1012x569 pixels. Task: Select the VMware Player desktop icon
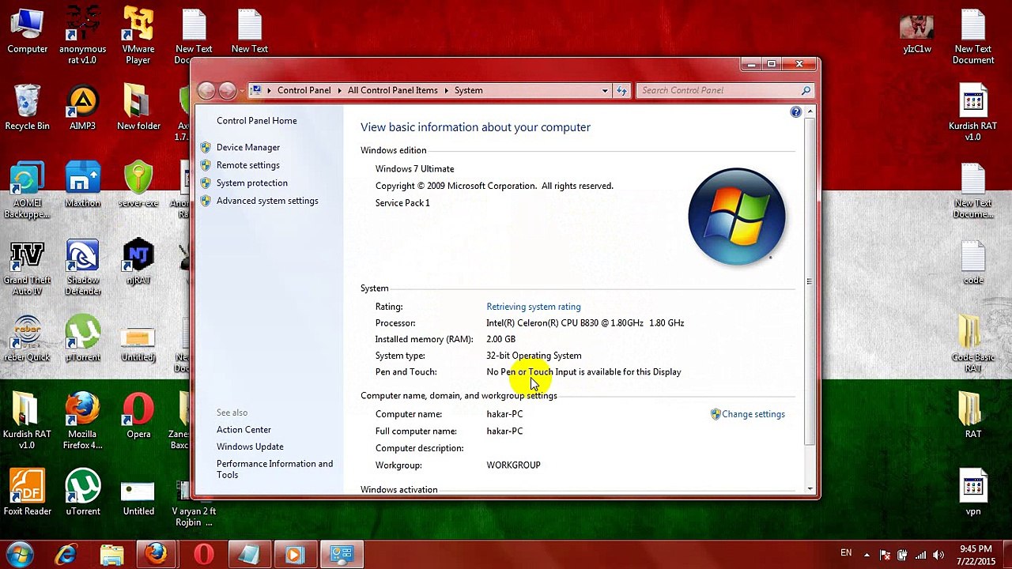coord(138,36)
